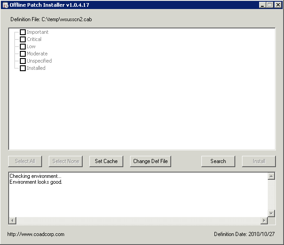Check the Important checkbox

pos(23,32)
